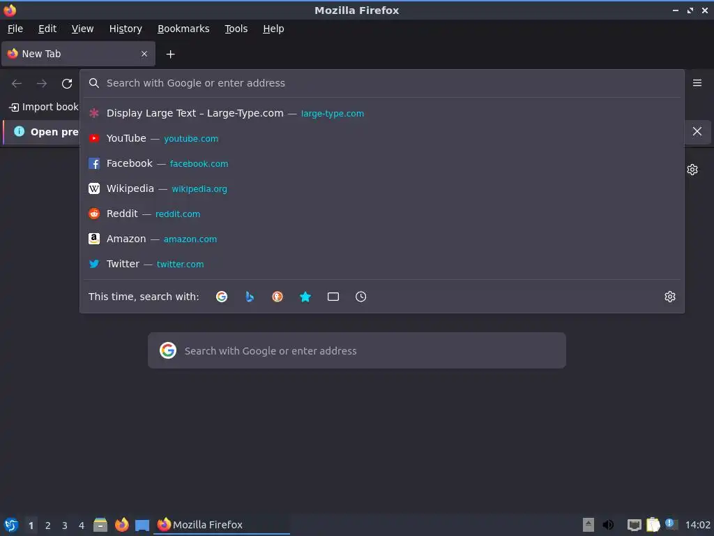Switch to workspace 1 in taskbar

tap(31, 526)
